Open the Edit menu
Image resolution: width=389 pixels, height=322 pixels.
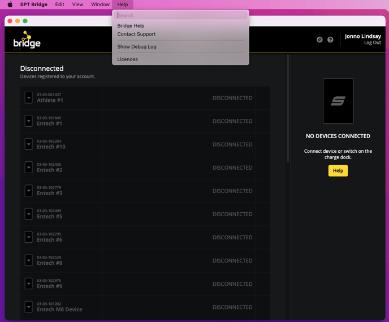(59, 5)
